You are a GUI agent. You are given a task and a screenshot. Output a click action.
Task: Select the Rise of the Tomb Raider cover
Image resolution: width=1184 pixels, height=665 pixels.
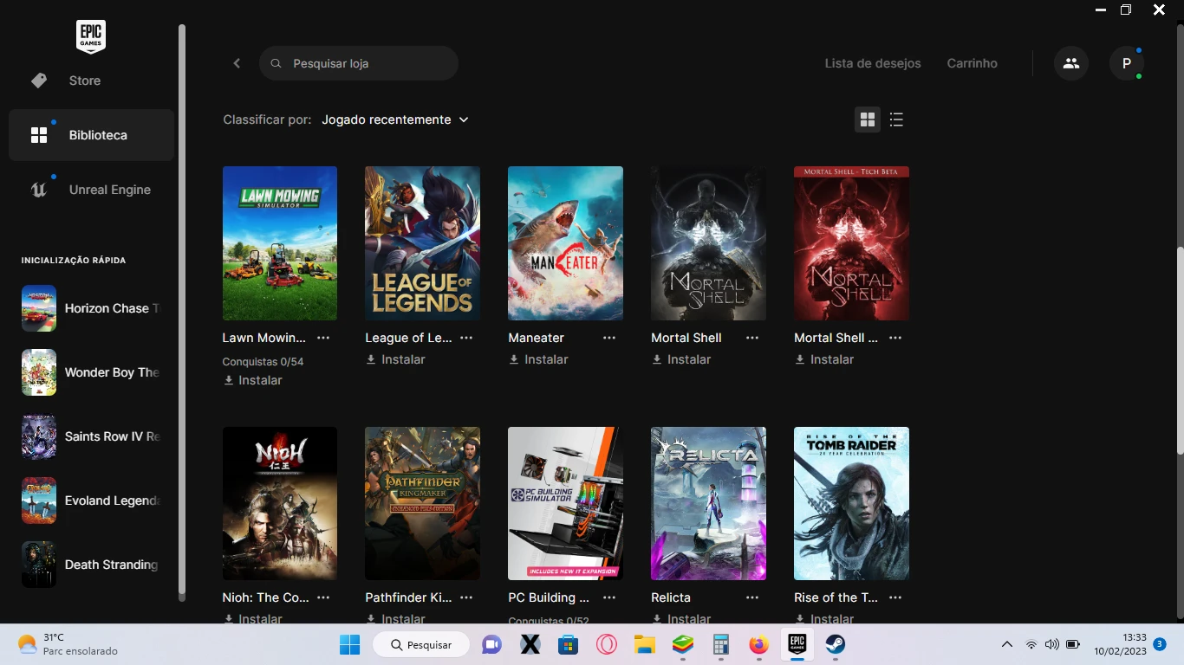point(851,503)
